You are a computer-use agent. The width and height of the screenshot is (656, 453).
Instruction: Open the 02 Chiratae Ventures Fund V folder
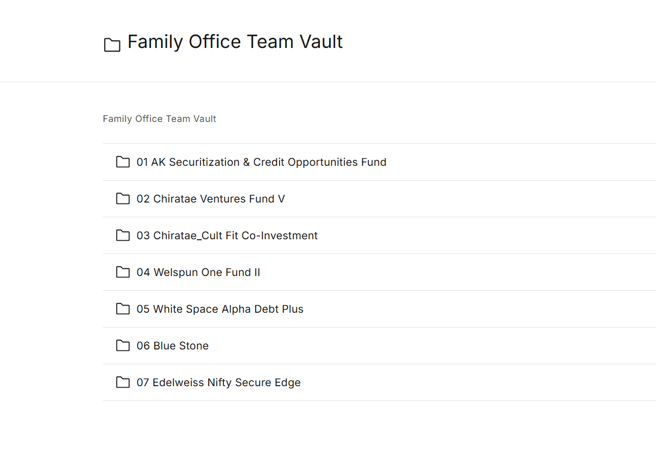coord(211,199)
